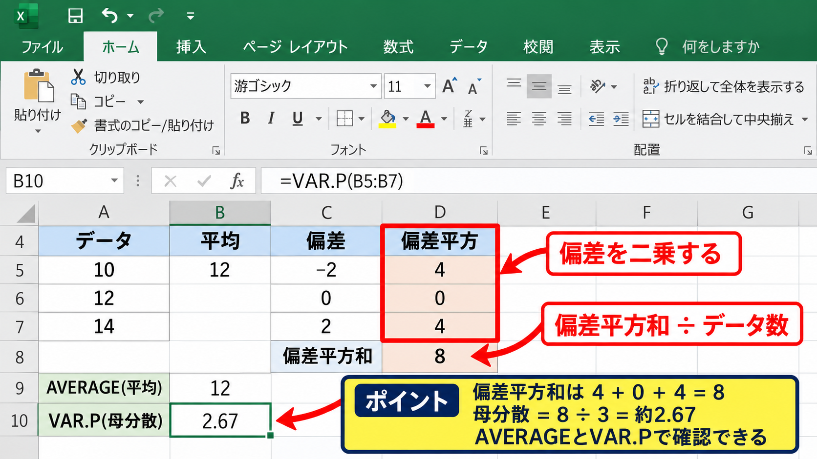The width and height of the screenshot is (817, 459).
Task: Click the increase indent icon
Action: [x=621, y=119]
